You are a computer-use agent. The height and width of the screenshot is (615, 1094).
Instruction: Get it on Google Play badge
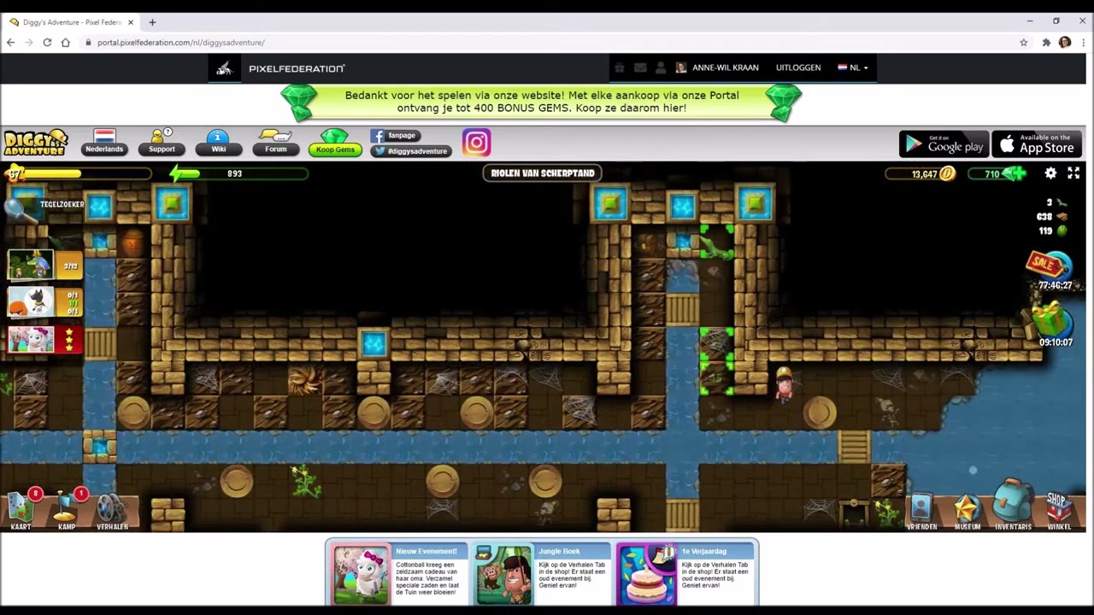point(944,143)
